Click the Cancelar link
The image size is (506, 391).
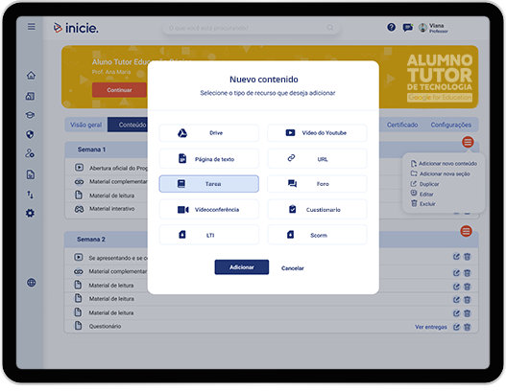[x=293, y=268]
